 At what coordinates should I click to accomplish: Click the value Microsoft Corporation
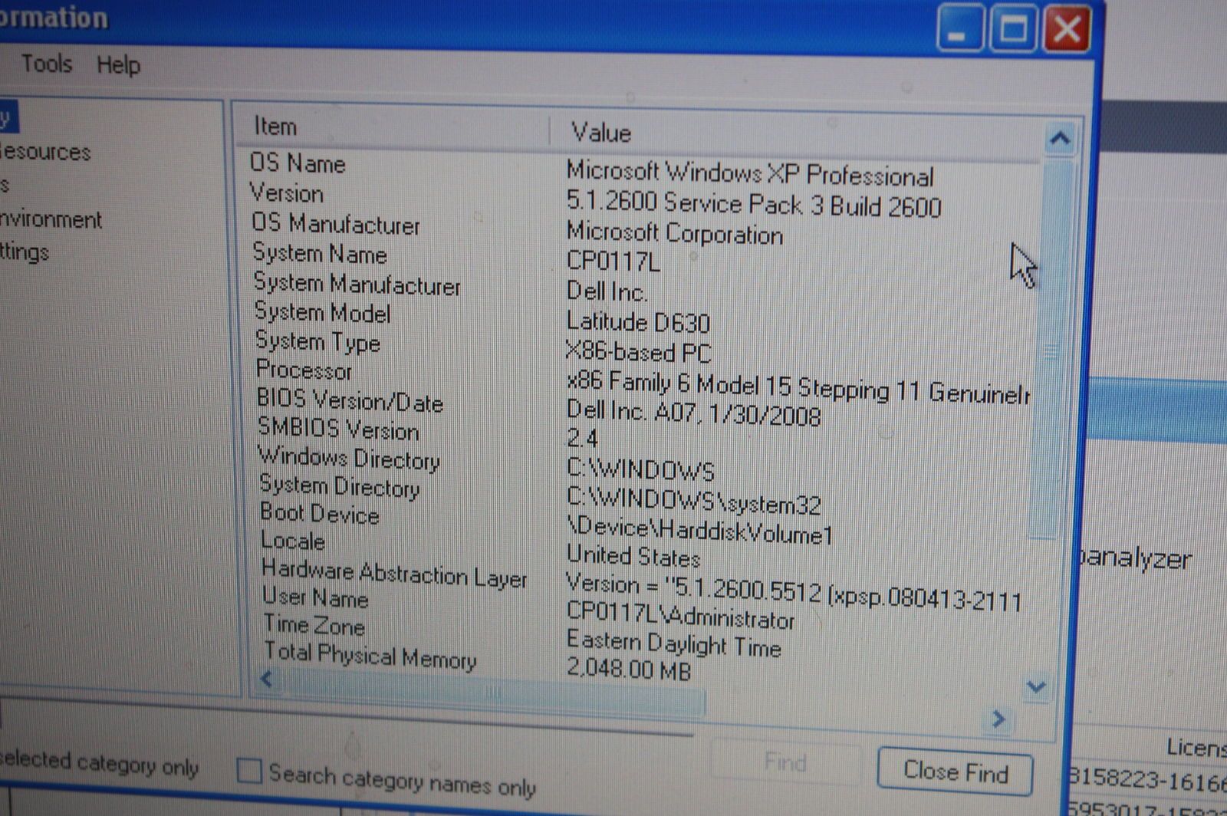(x=674, y=232)
